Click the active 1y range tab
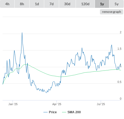Image resolution: width=124 pixels, height=119 pixels. click(102, 4)
